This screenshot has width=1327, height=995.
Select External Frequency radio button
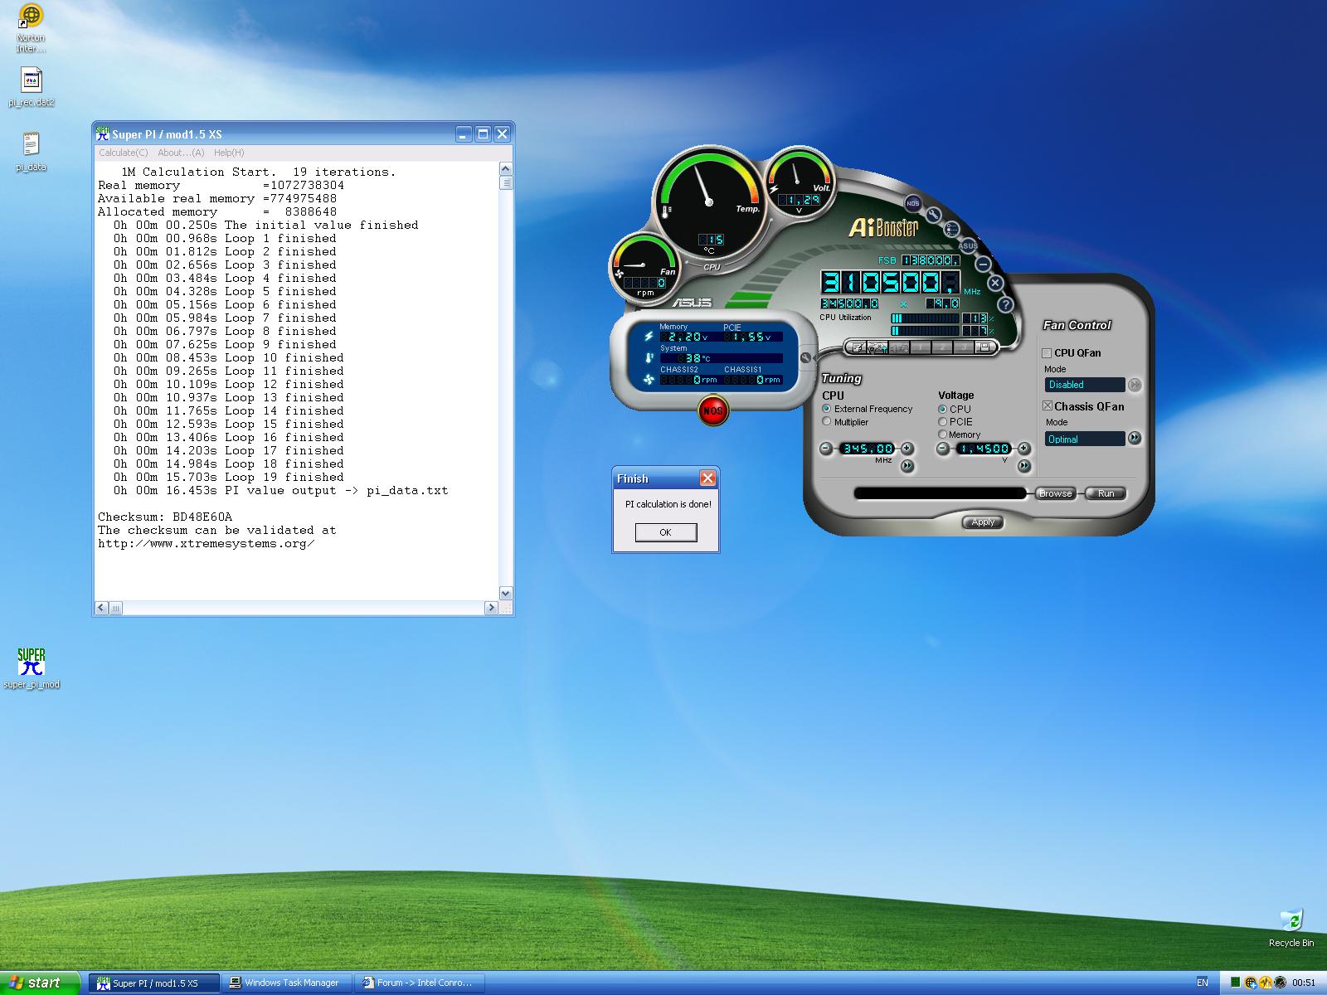(827, 409)
